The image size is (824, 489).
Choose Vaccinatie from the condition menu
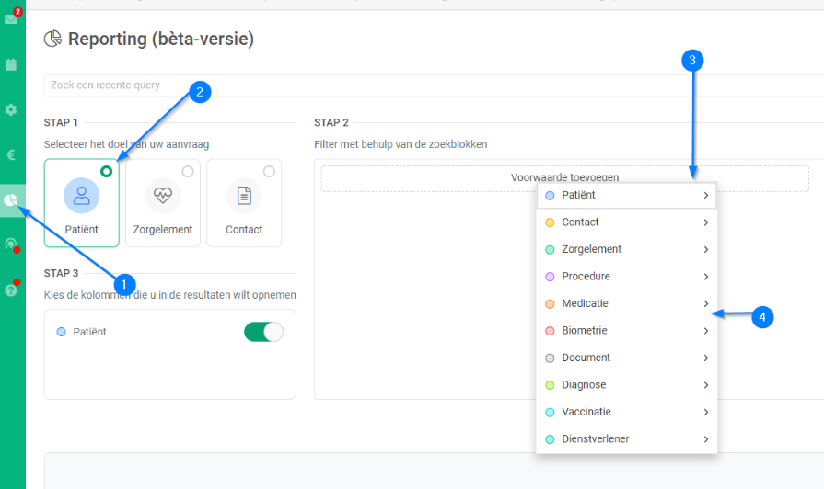586,412
